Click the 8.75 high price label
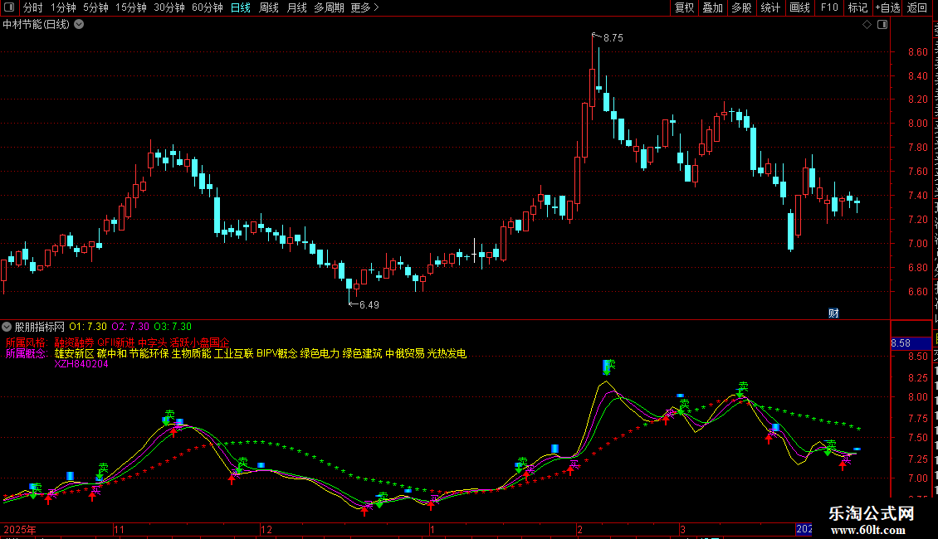938x539 pixels. coord(613,38)
